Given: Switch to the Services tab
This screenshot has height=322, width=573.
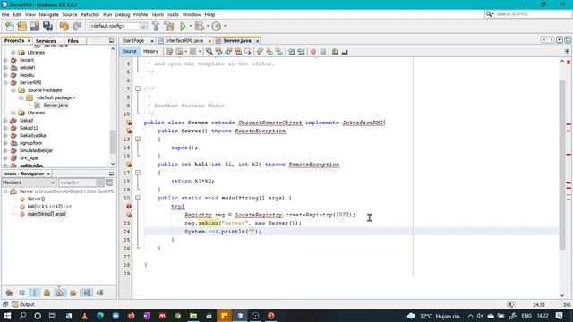Looking at the screenshot, I should pos(46,41).
